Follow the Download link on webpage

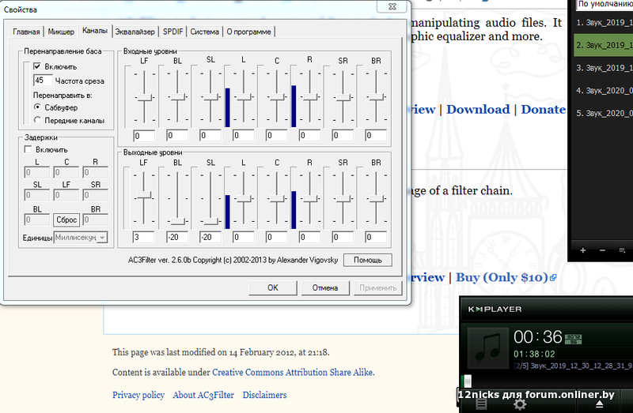tap(478, 109)
